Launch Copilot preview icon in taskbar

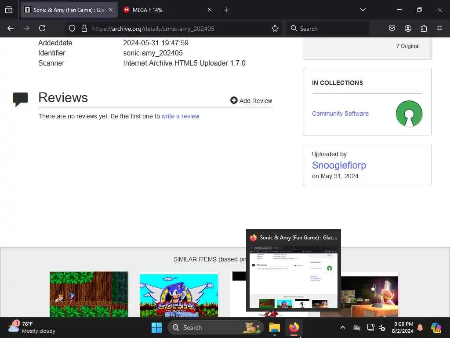click(436, 327)
